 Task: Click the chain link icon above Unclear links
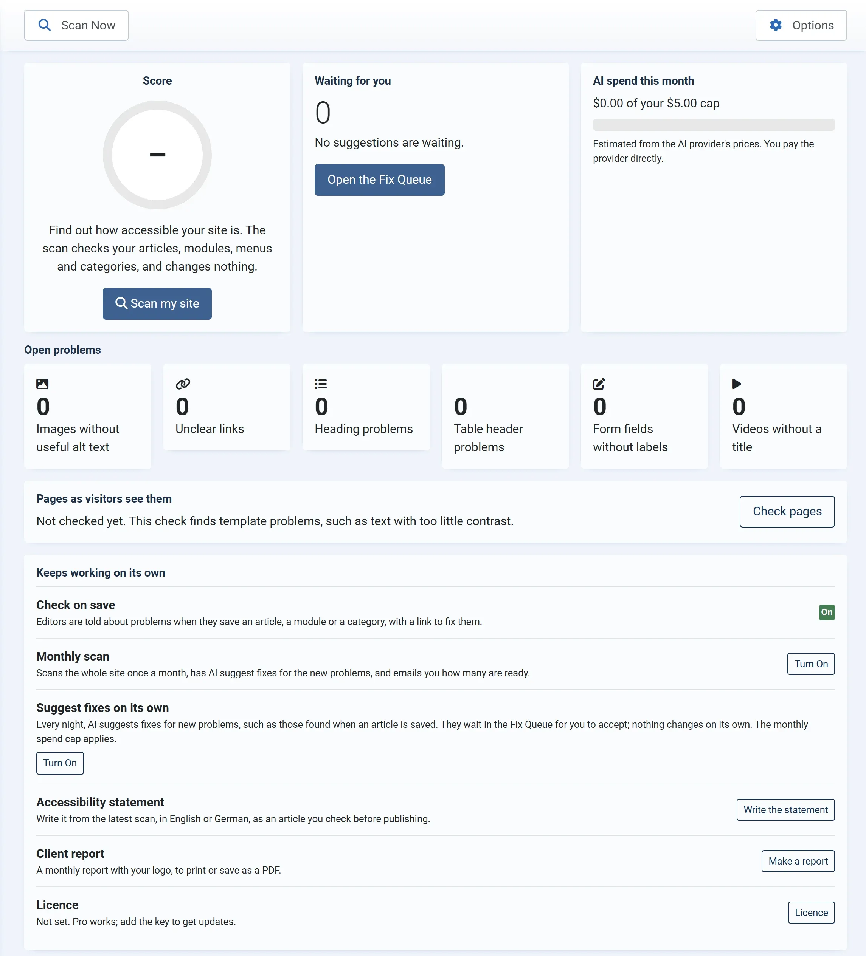[183, 384]
